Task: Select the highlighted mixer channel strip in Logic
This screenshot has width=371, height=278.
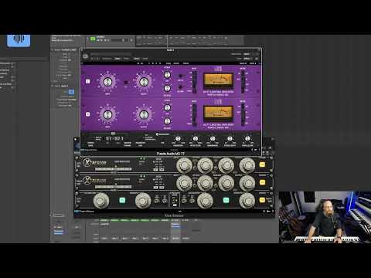Action: [x=175, y=230]
